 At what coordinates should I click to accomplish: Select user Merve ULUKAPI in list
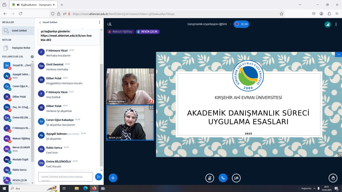point(17,149)
